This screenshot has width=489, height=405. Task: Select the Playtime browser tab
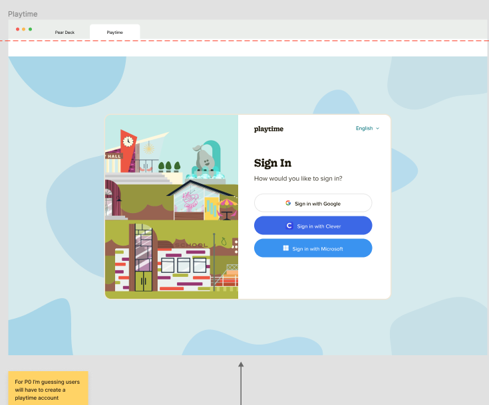tap(114, 33)
